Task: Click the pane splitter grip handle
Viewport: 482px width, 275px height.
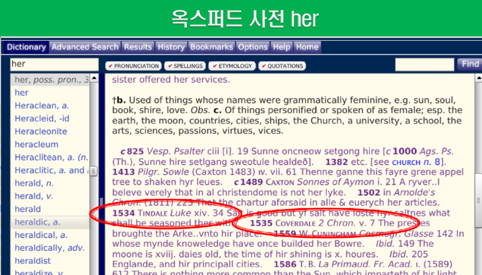Action: click(101, 202)
